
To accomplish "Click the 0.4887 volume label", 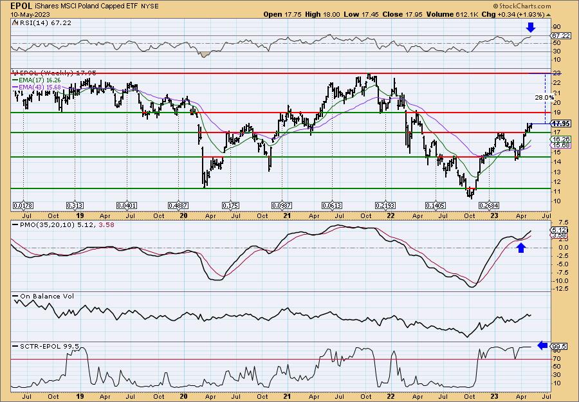I will 178,206.
